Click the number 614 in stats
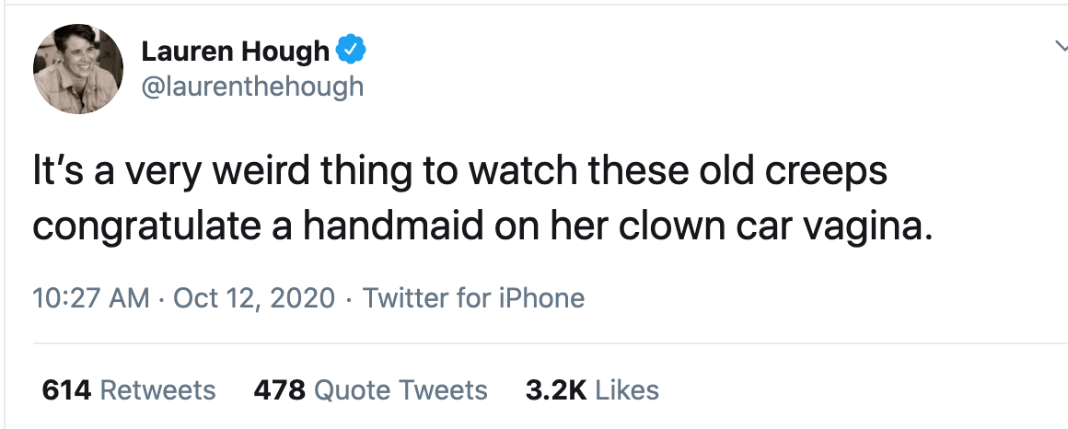Viewport: 1068px width, 429px height. tap(66, 390)
